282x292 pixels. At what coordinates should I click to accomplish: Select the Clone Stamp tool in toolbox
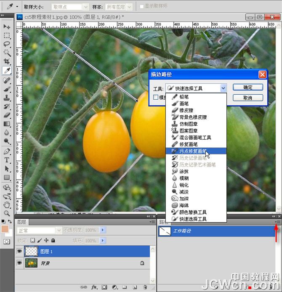7,98
